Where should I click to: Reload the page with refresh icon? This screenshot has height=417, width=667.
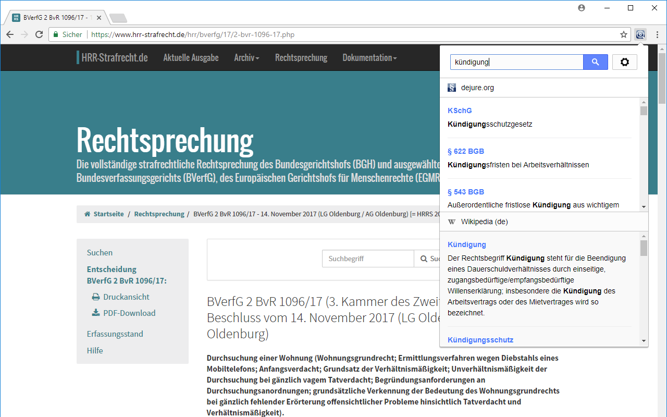39,34
